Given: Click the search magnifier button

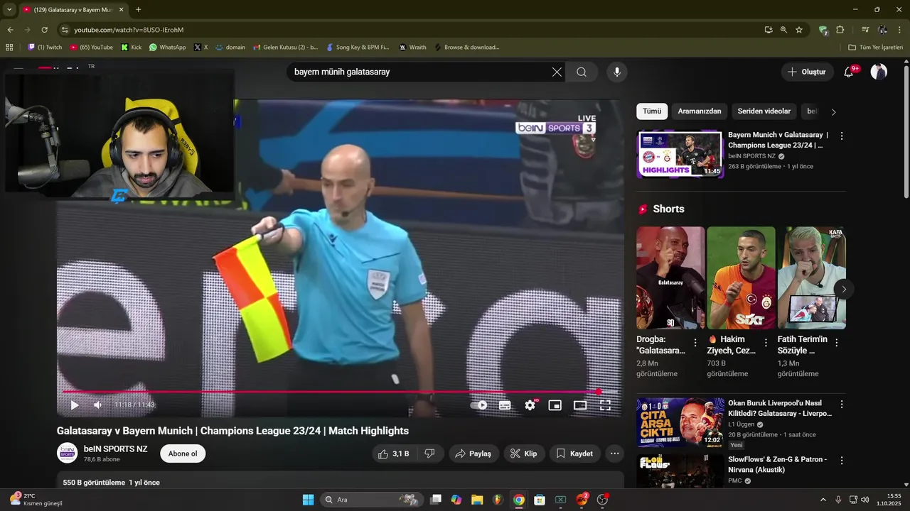Looking at the screenshot, I should (x=582, y=72).
